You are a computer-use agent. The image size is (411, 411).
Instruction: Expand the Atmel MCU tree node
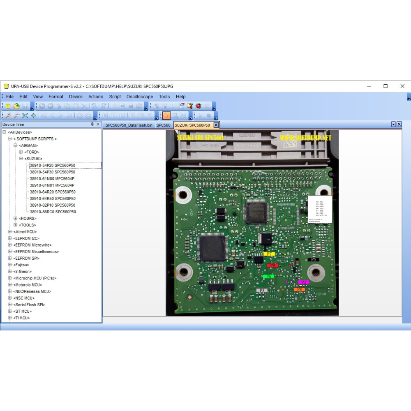click(10, 231)
